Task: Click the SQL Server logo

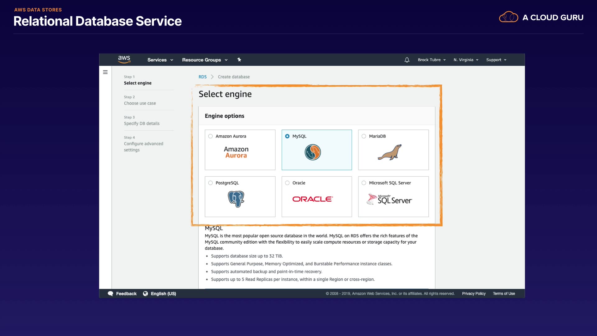Action: pos(390,199)
